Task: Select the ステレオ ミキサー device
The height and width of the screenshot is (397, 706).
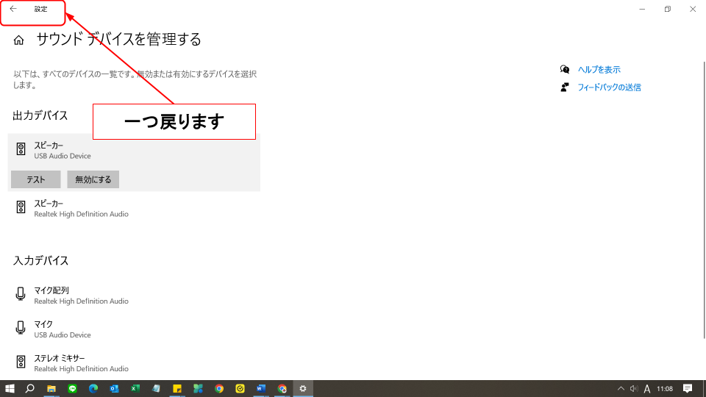Action: (x=81, y=362)
